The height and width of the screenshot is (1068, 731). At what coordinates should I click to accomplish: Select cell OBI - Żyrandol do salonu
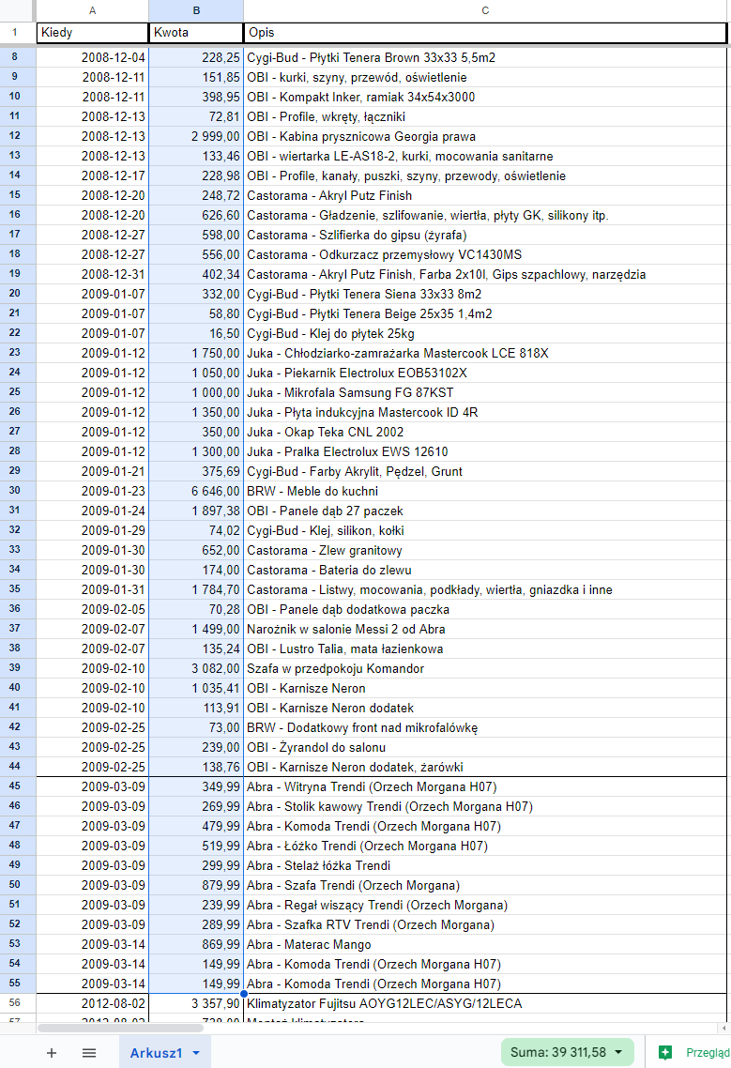[x=485, y=747]
